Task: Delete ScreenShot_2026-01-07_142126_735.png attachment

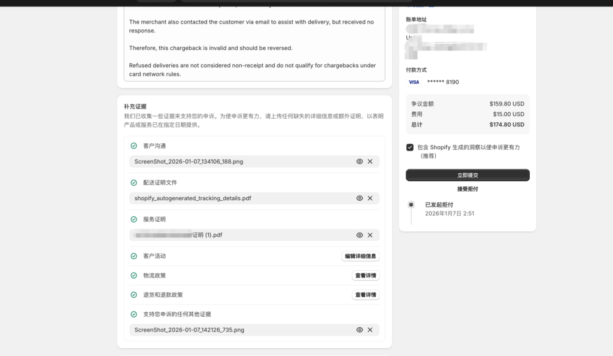Action: (371, 330)
